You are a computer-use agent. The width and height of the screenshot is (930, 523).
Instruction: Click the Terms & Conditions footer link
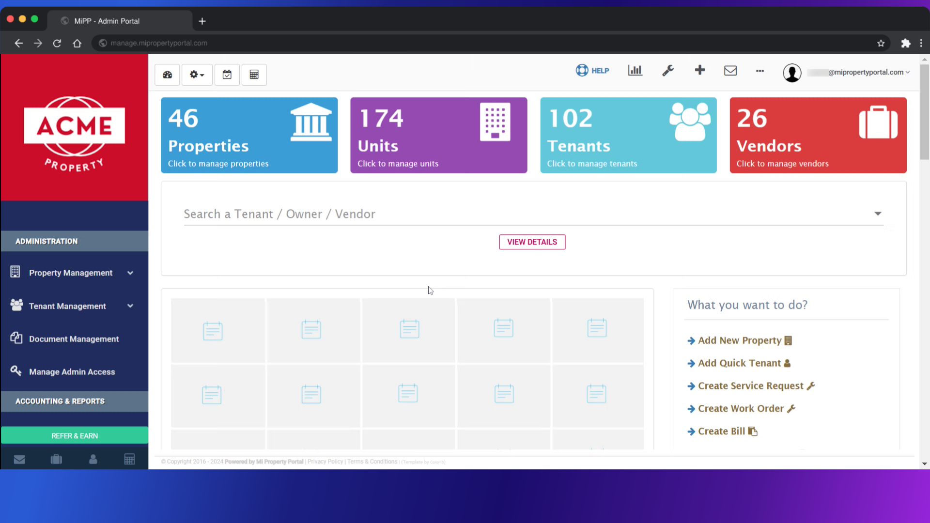tap(372, 461)
